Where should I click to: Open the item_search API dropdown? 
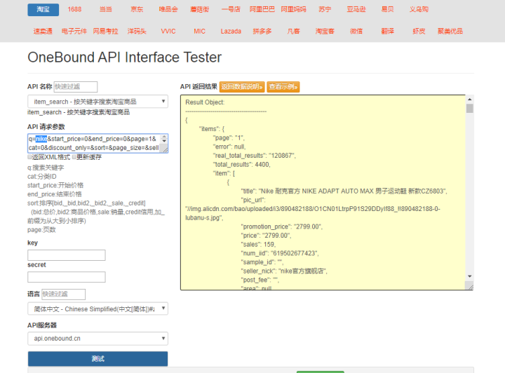click(97, 102)
